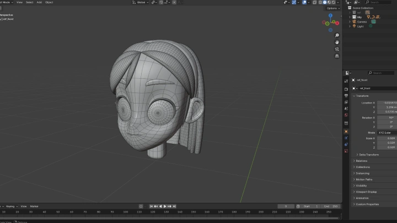
Task: Open the World properties tab icon
Action: tap(346, 115)
